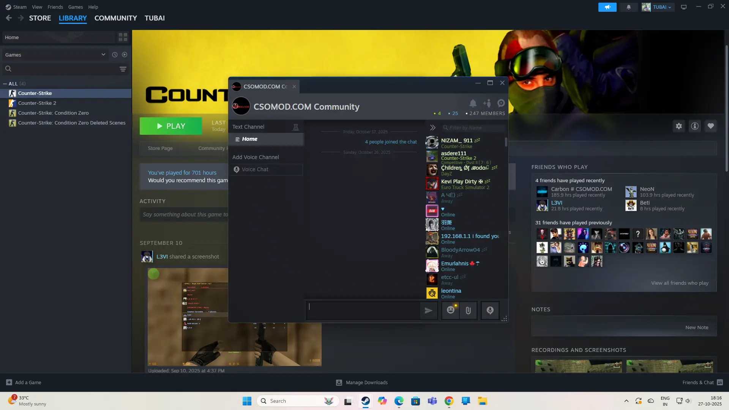This screenshot has height=410, width=729.
Task: Go back with the navigation arrow
Action: (9, 18)
